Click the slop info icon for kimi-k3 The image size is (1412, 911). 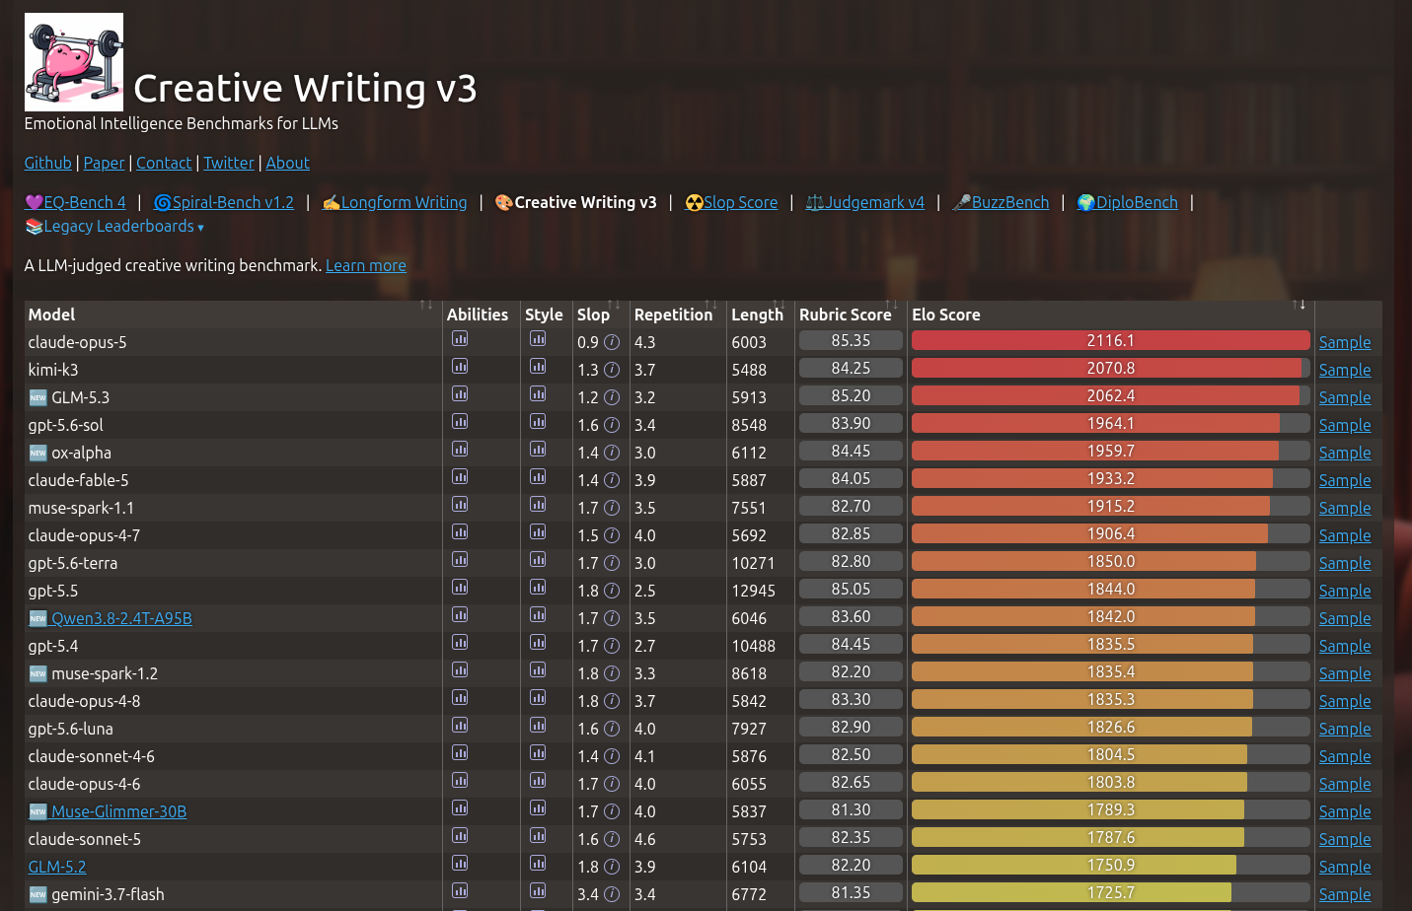612,370
